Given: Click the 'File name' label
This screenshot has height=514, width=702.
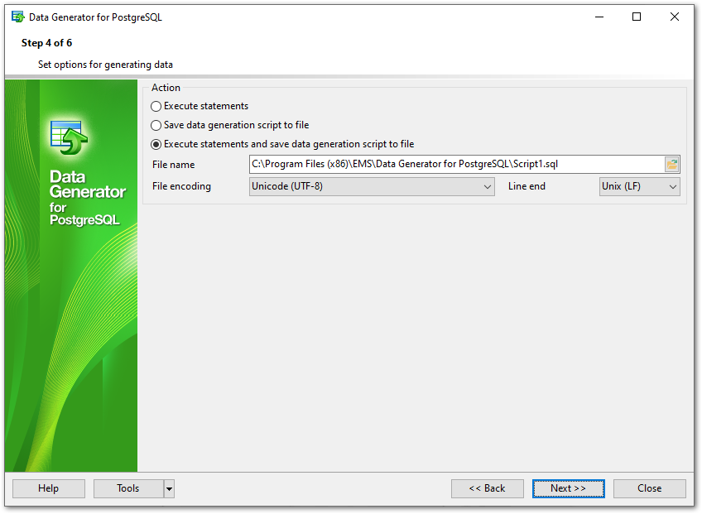Looking at the screenshot, I should [x=173, y=165].
